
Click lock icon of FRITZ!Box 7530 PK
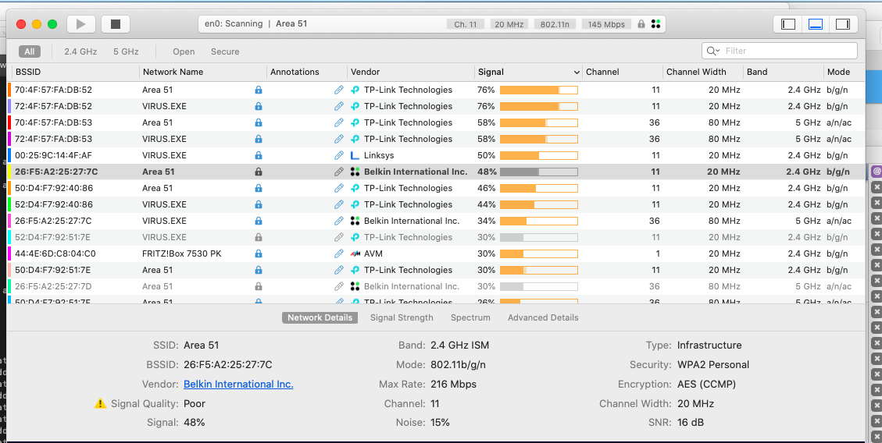pos(258,253)
